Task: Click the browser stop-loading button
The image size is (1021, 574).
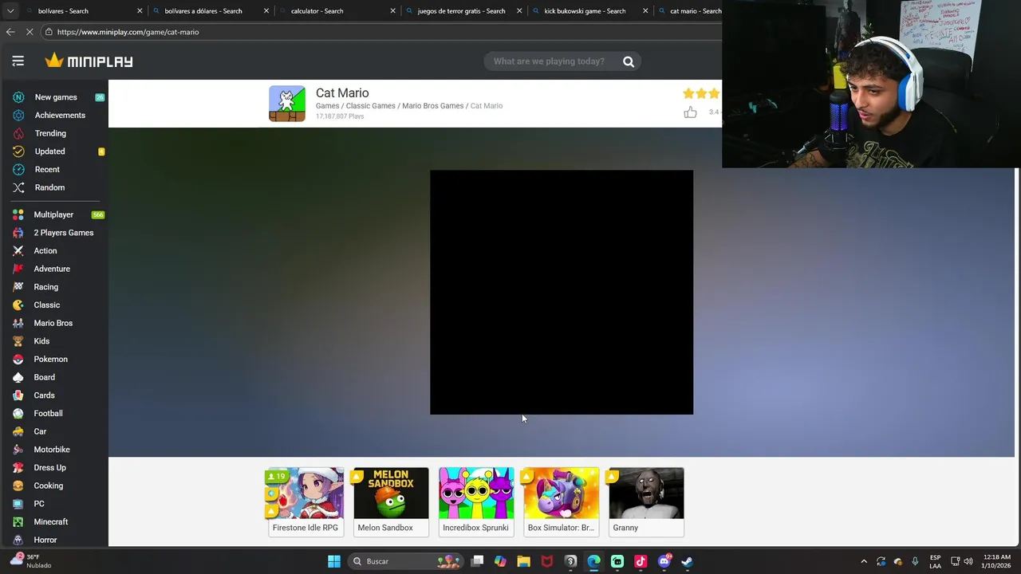Action: coord(30,32)
